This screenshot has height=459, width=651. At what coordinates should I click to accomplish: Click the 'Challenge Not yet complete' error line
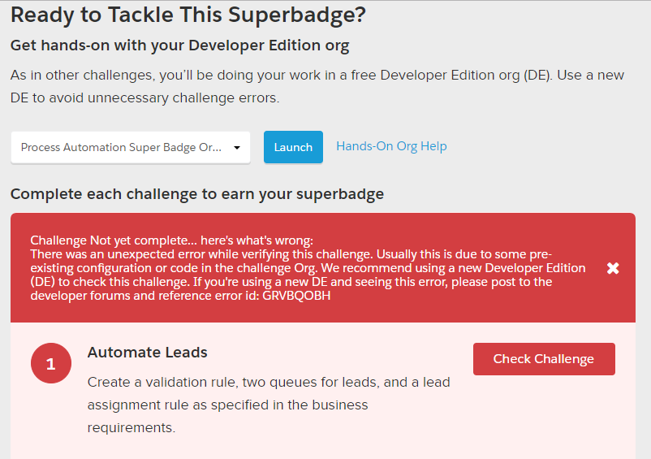coord(171,240)
